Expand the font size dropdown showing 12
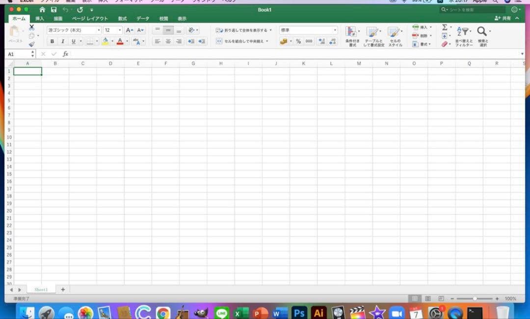 120,30
